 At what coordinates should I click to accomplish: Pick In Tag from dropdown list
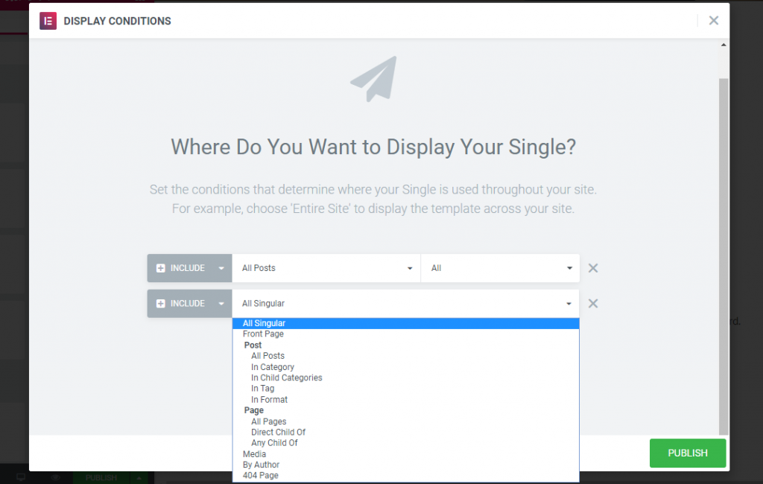pos(263,389)
